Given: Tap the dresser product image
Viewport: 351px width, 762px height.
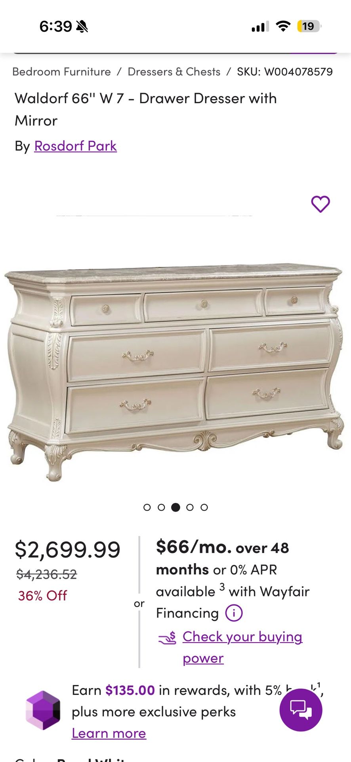Looking at the screenshot, I should click(174, 371).
